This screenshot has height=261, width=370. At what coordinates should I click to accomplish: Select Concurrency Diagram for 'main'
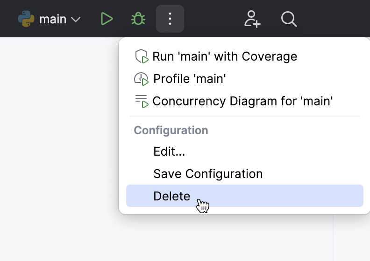242,101
